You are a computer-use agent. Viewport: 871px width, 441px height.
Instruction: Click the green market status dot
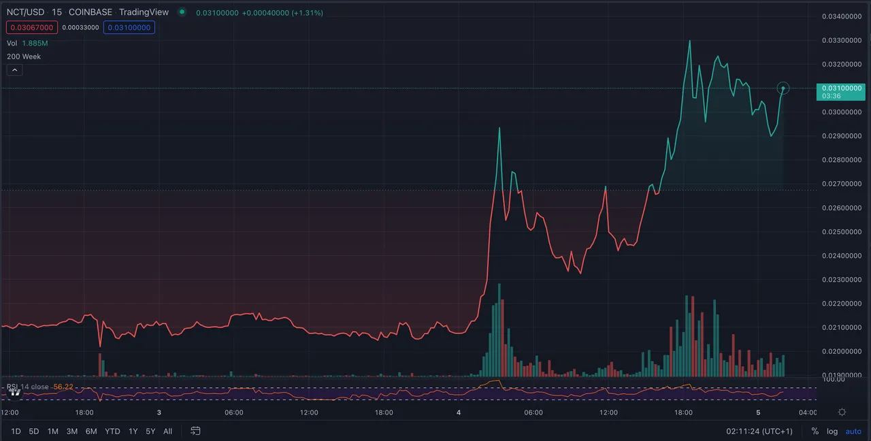coord(182,12)
